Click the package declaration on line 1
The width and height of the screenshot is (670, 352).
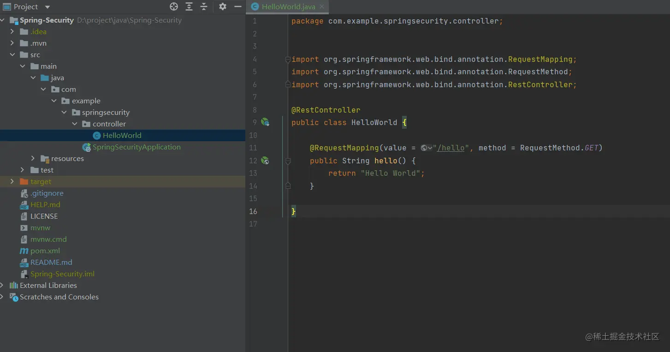click(x=397, y=21)
